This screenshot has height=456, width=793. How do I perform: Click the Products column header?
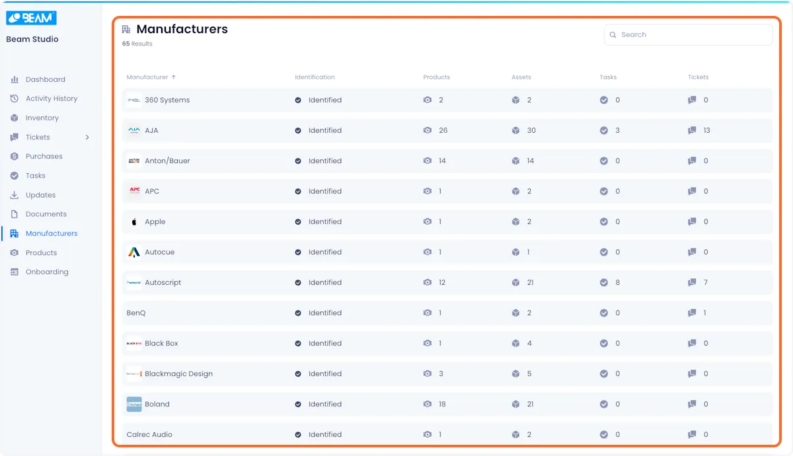[x=436, y=77]
